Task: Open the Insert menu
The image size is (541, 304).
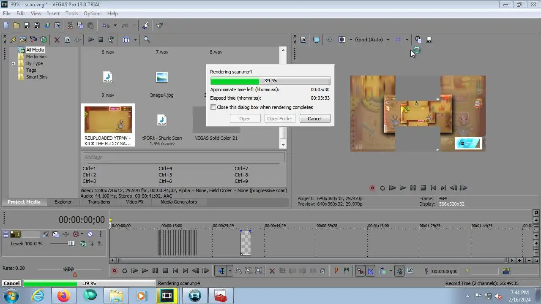Action: [x=53, y=14]
